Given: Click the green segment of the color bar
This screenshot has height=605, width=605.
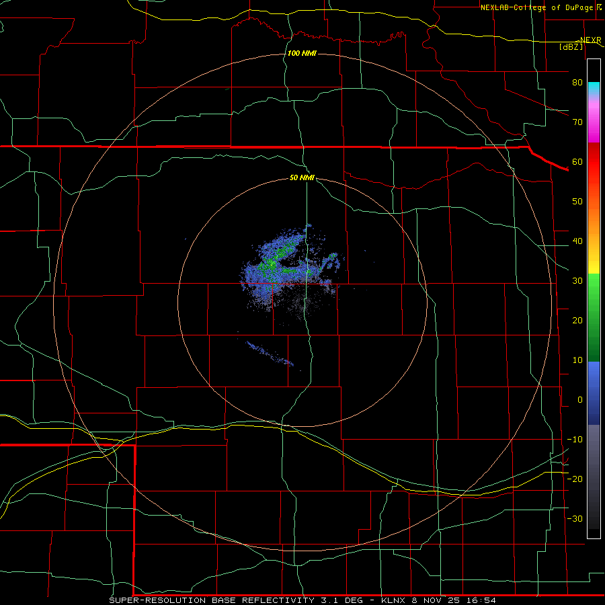Looking at the screenshot, I should [x=594, y=317].
